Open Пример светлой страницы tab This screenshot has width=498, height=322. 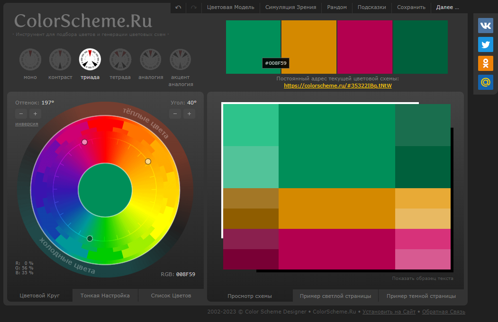pyautogui.click(x=335, y=296)
